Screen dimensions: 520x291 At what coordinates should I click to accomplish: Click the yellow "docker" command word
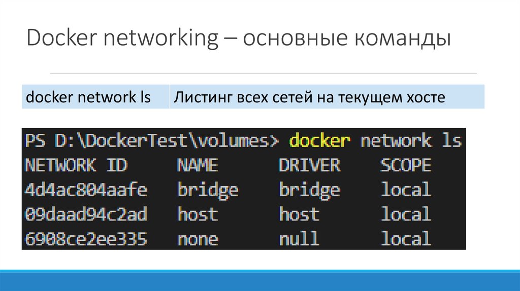[319, 140]
